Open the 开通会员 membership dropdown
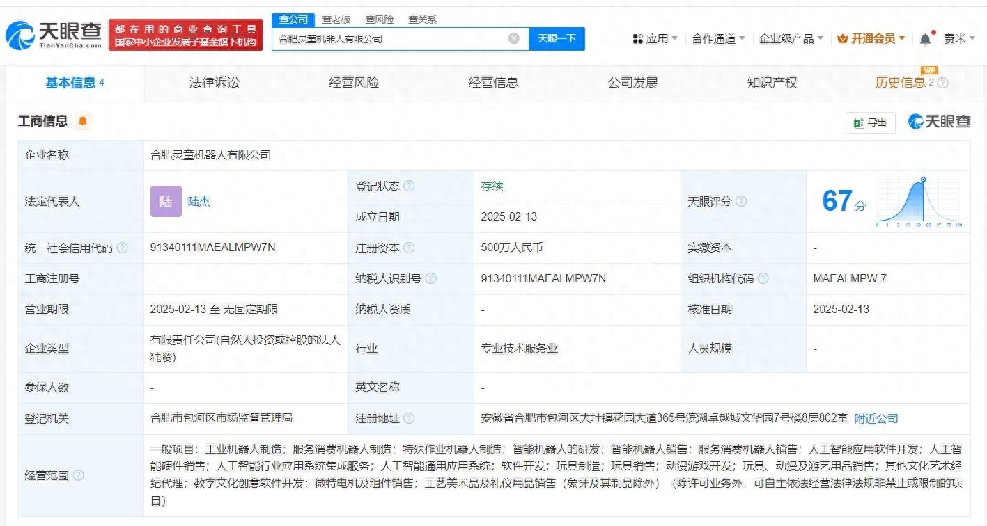987x526 pixels. tap(871, 39)
